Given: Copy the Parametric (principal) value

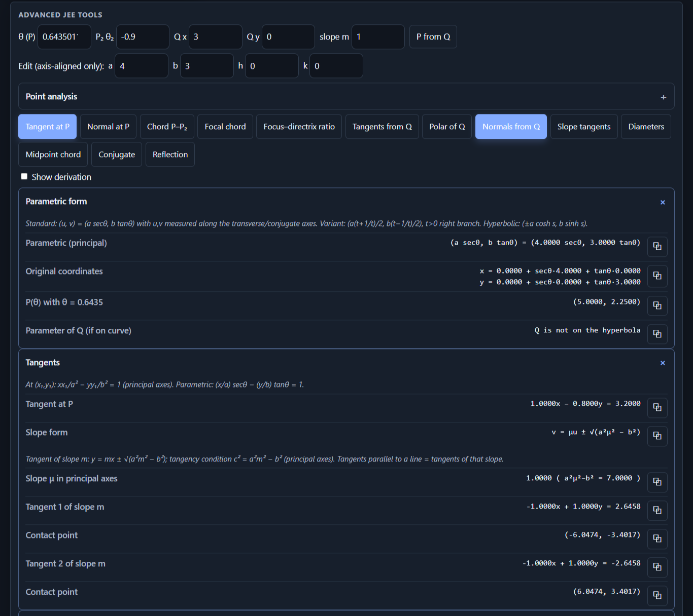Looking at the screenshot, I should tap(657, 247).
